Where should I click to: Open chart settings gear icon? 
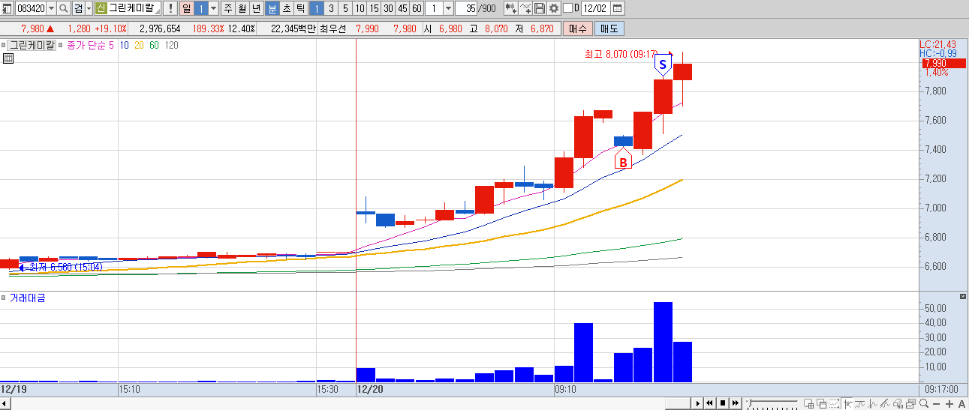[554, 8]
